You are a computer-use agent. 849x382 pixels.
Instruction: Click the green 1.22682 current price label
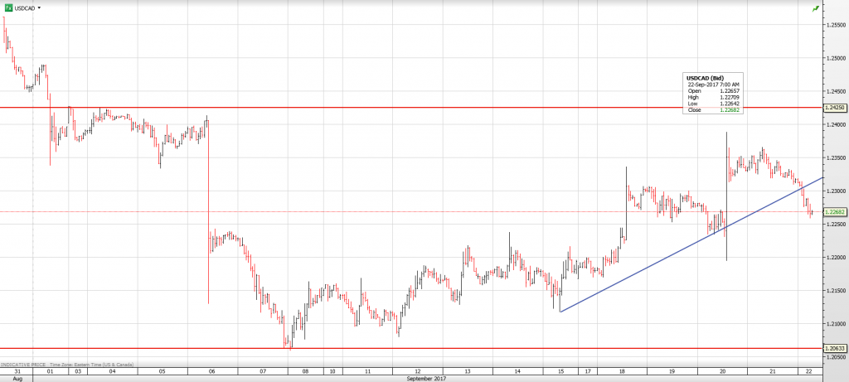pos(835,212)
